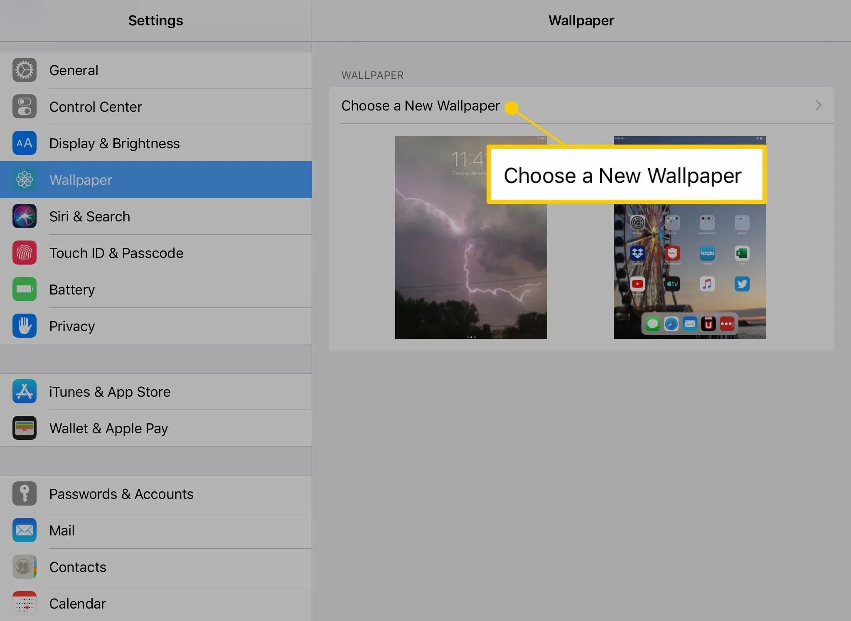Click the Control Center toggles icon
851x621 pixels.
coord(24,107)
